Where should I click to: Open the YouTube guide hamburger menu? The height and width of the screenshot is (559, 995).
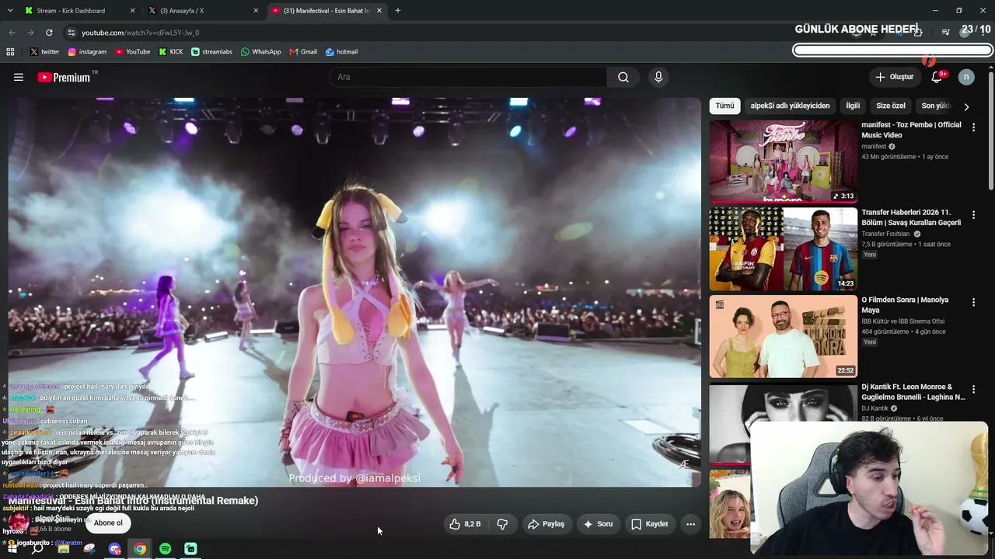pyautogui.click(x=19, y=77)
